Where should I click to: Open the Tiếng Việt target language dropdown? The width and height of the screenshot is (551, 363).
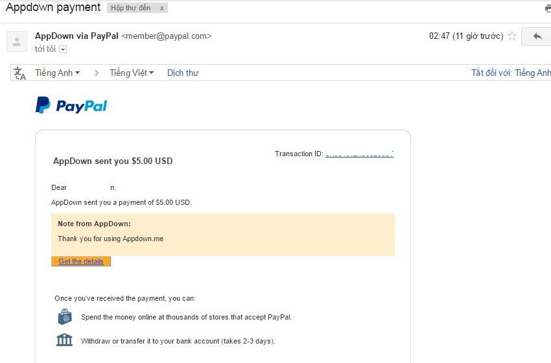pyautogui.click(x=132, y=73)
